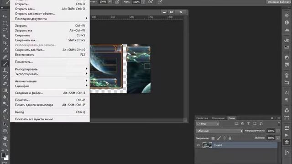Select the Brush tool in toolbox
Image resolution: width=292 pixels, height=164 pixels.
pyautogui.click(x=5, y=64)
